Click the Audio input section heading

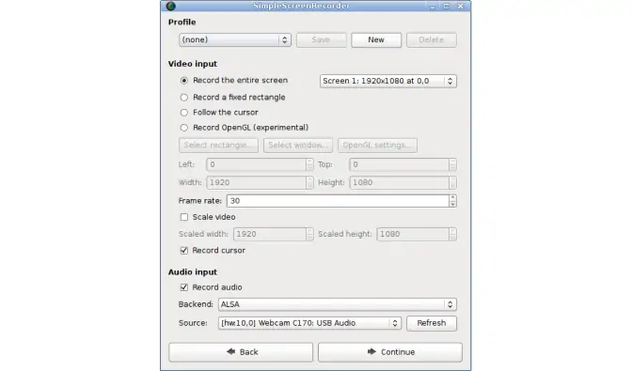[x=192, y=272]
